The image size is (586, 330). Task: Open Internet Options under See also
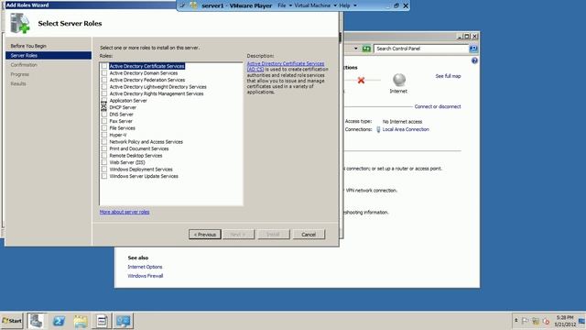(145, 267)
